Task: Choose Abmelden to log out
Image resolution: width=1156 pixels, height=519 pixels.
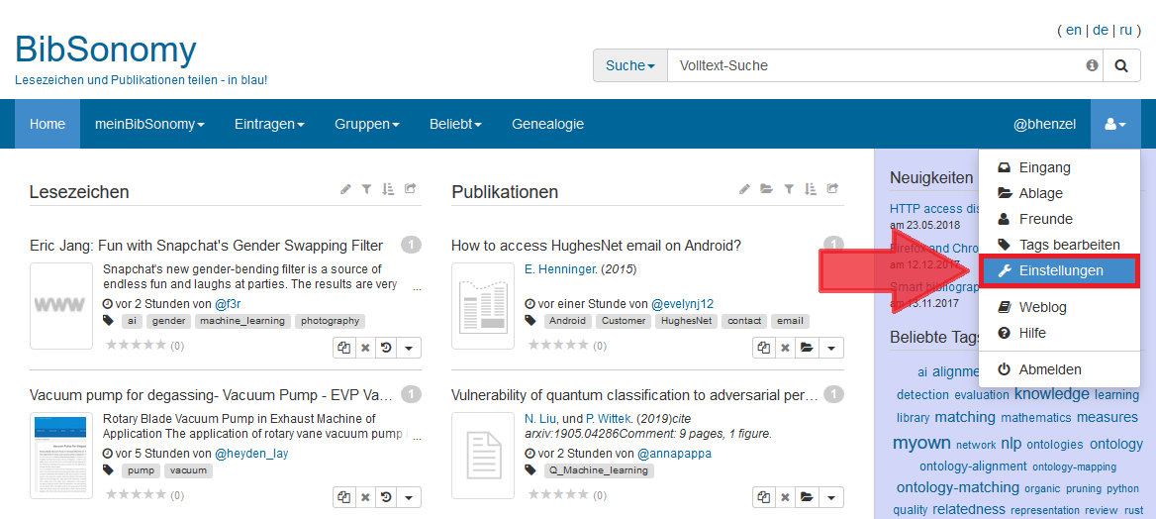Action: click(x=1059, y=369)
